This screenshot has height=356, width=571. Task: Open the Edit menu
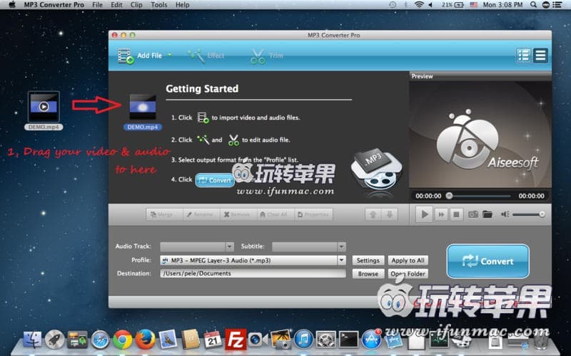(x=116, y=5)
